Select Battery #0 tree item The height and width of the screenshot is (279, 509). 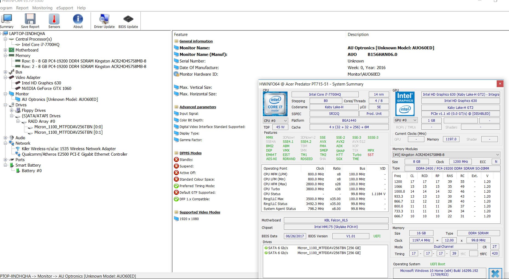pyautogui.click(x=32, y=170)
